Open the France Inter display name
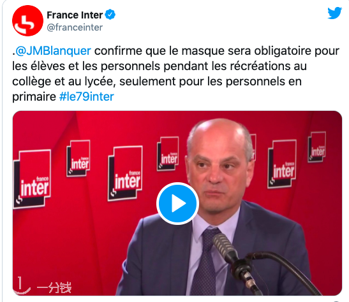The height and width of the screenshot is (302, 349). click(75, 15)
